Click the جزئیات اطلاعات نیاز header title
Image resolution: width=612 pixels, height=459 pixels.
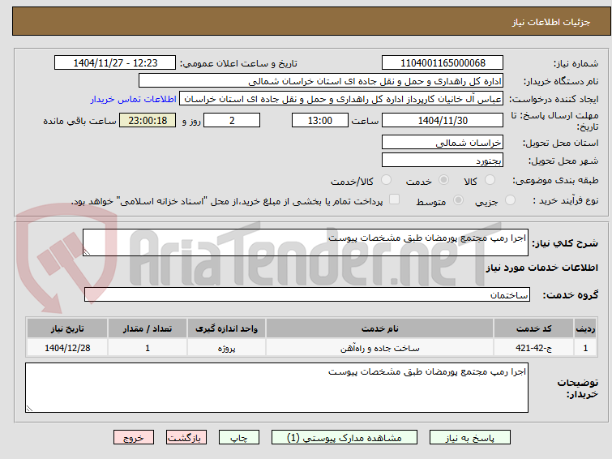[550, 22]
